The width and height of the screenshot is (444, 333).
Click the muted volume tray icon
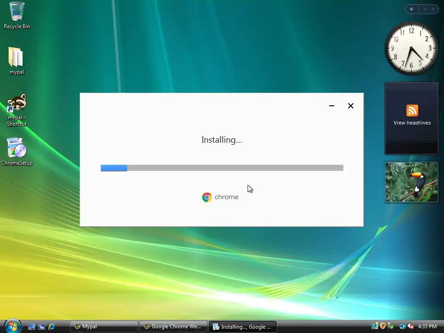pos(411,326)
